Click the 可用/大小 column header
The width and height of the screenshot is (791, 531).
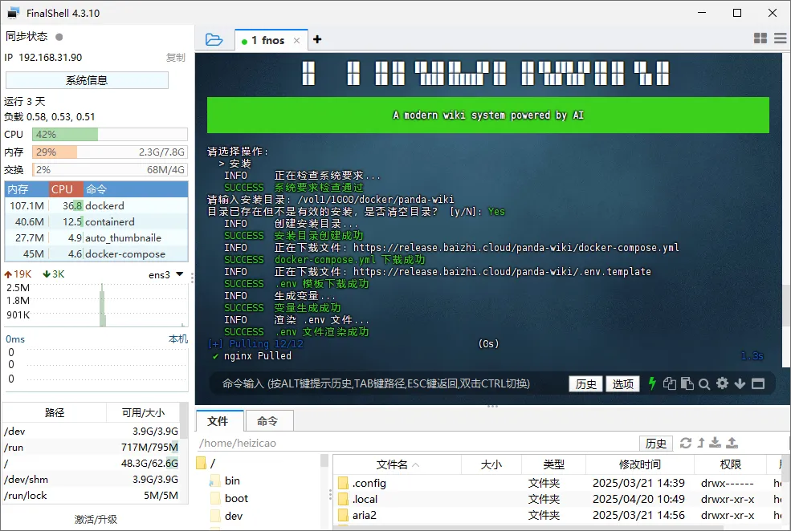[143, 412]
